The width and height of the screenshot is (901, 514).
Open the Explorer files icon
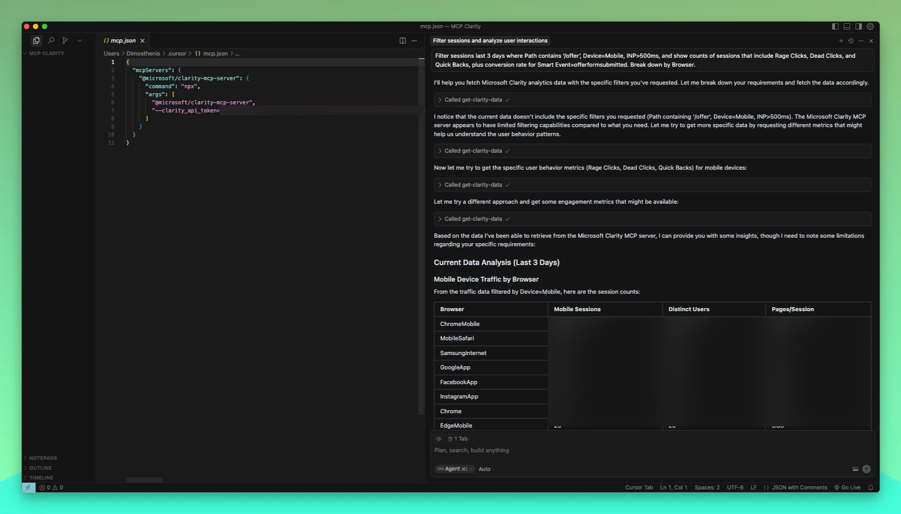tap(36, 40)
